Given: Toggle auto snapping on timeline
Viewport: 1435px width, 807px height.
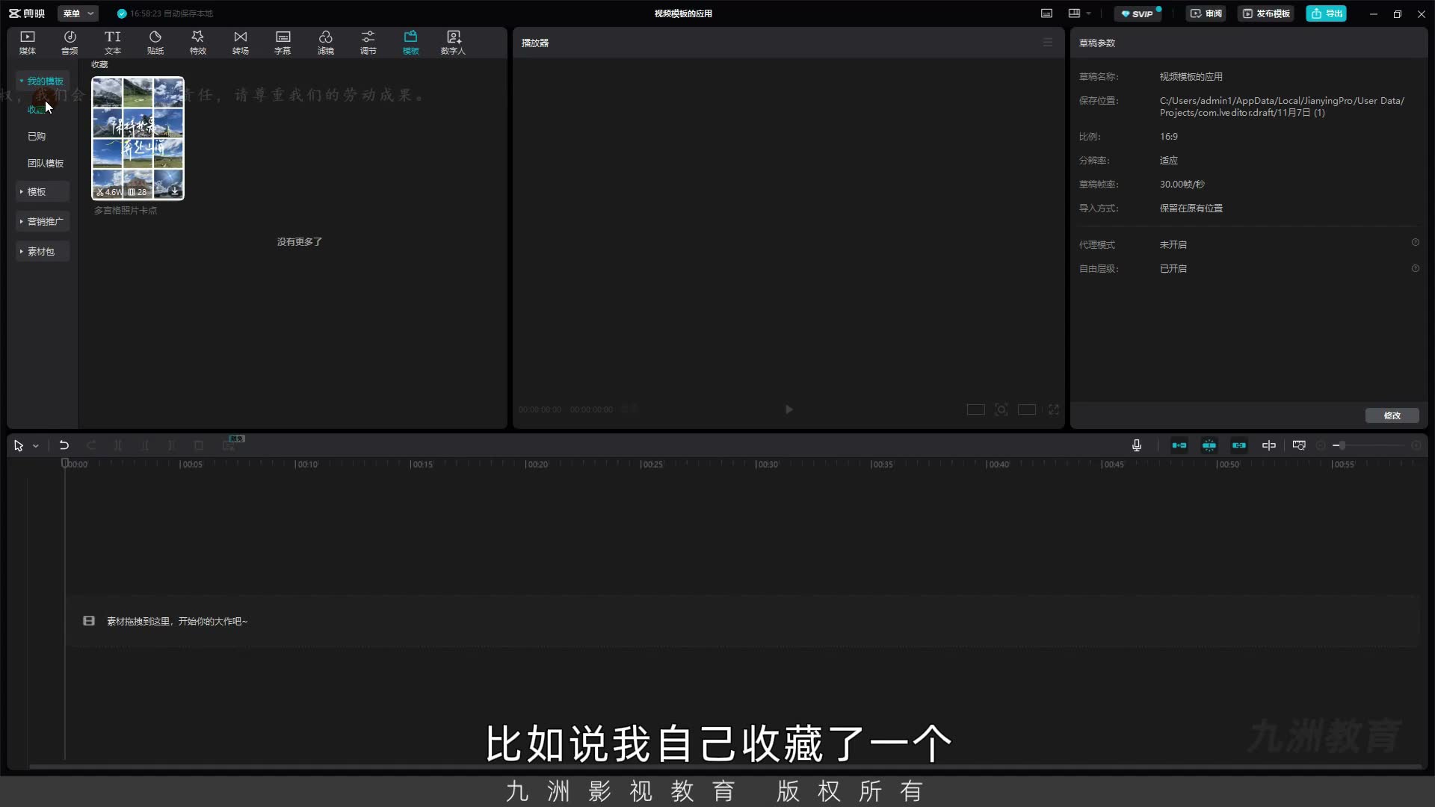Looking at the screenshot, I should point(1209,446).
